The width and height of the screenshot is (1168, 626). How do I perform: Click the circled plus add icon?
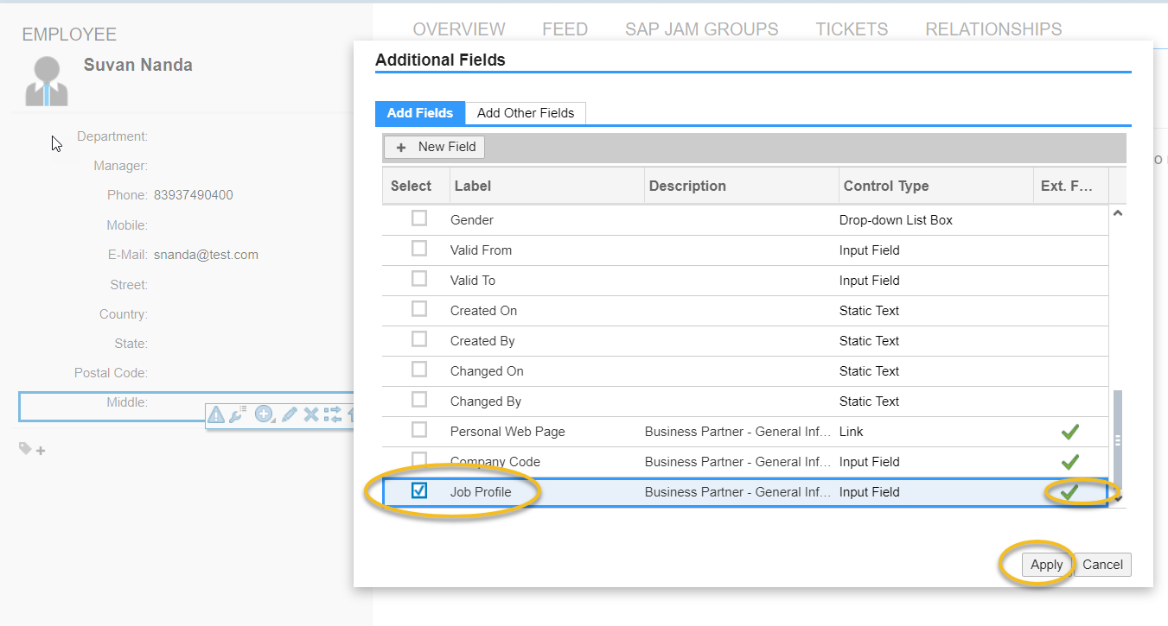[x=264, y=414]
